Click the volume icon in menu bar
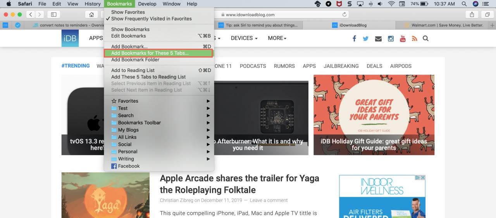Image resolution: width=496 pixels, height=218 pixels. (380, 4)
